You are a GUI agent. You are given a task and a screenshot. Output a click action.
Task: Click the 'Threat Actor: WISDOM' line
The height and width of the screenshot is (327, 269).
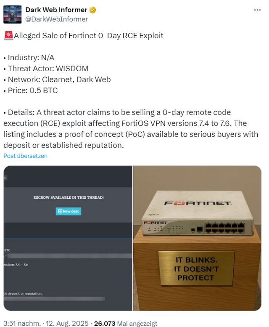48,69
